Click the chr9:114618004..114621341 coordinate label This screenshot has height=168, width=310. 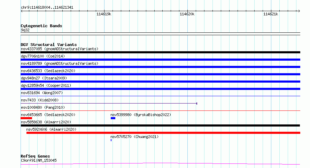pyautogui.click(x=47, y=8)
